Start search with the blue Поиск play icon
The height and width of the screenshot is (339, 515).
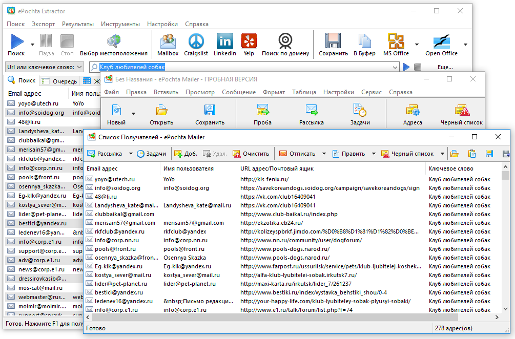(16, 41)
